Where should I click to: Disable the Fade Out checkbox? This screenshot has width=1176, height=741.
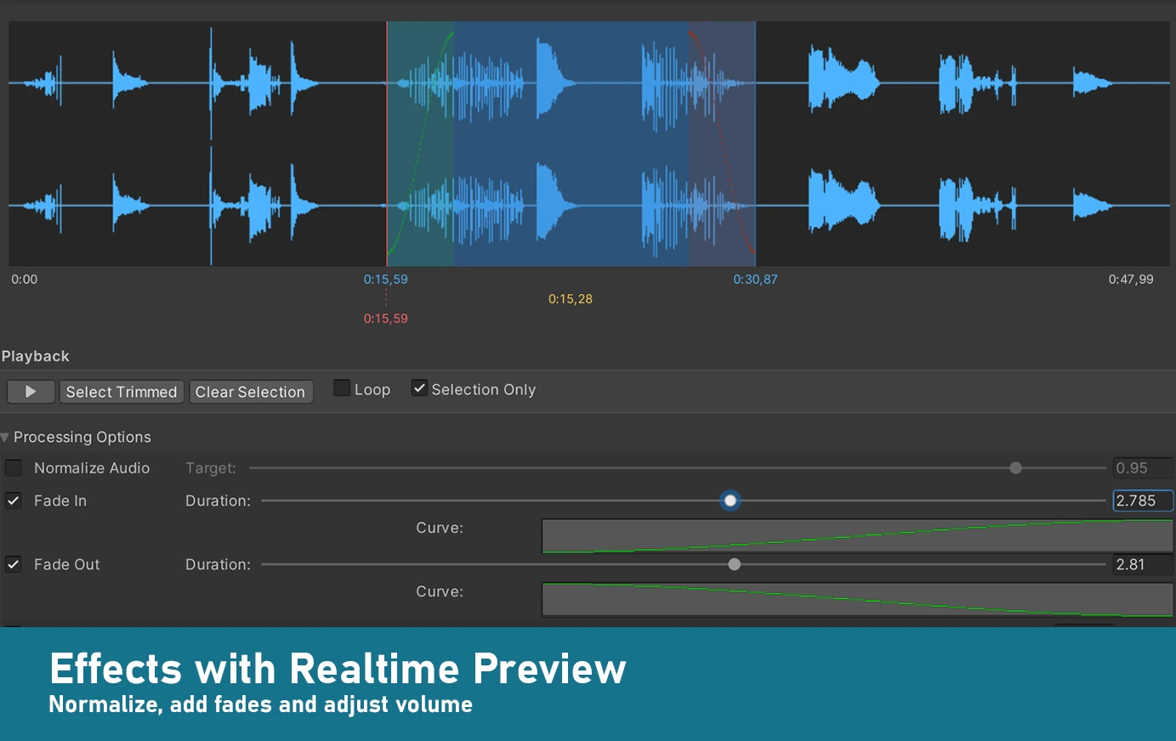point(14,564)
